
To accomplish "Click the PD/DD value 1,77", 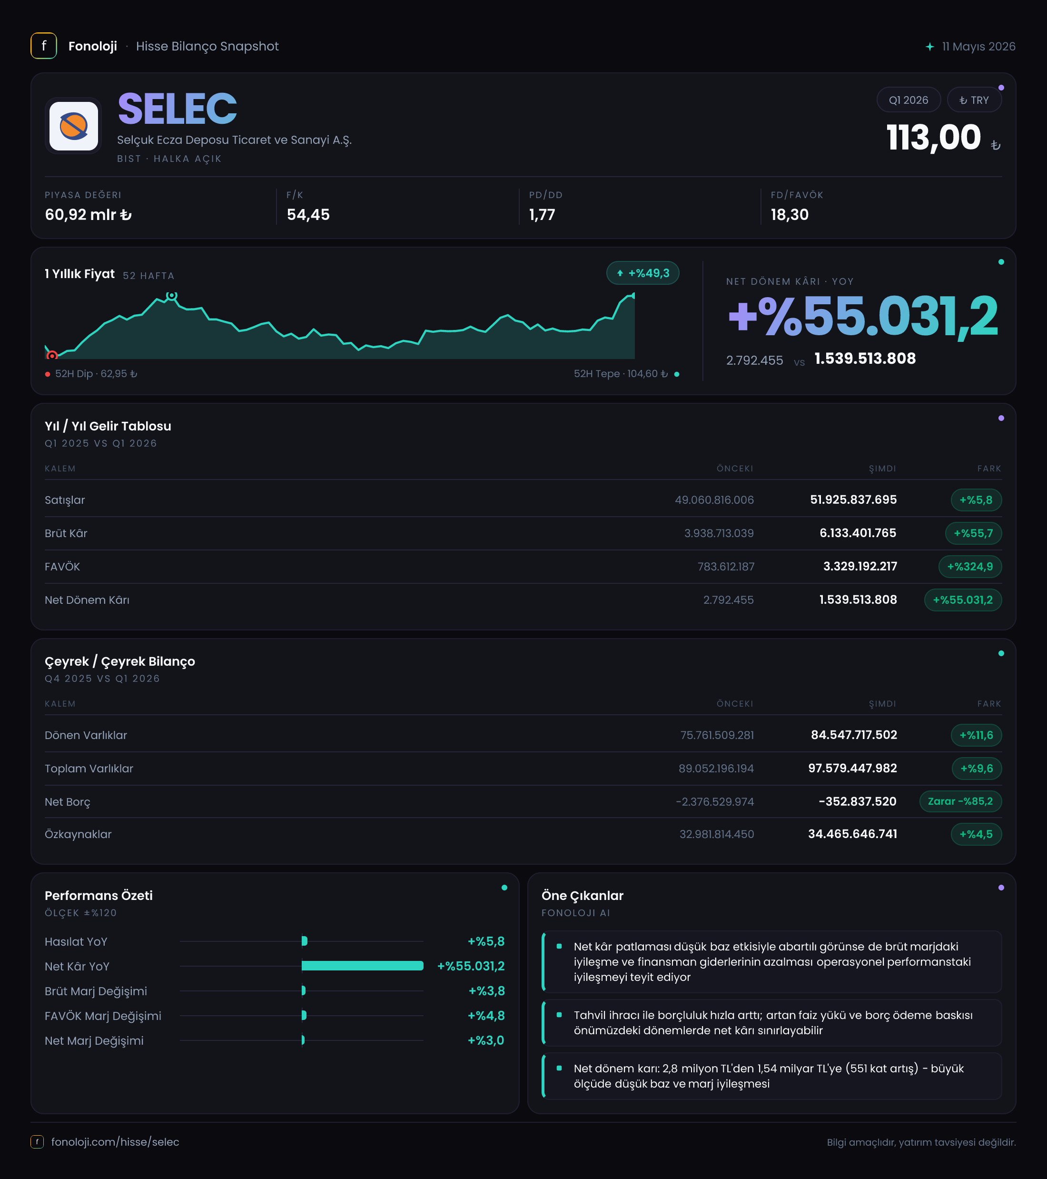I will pos(543,215).
